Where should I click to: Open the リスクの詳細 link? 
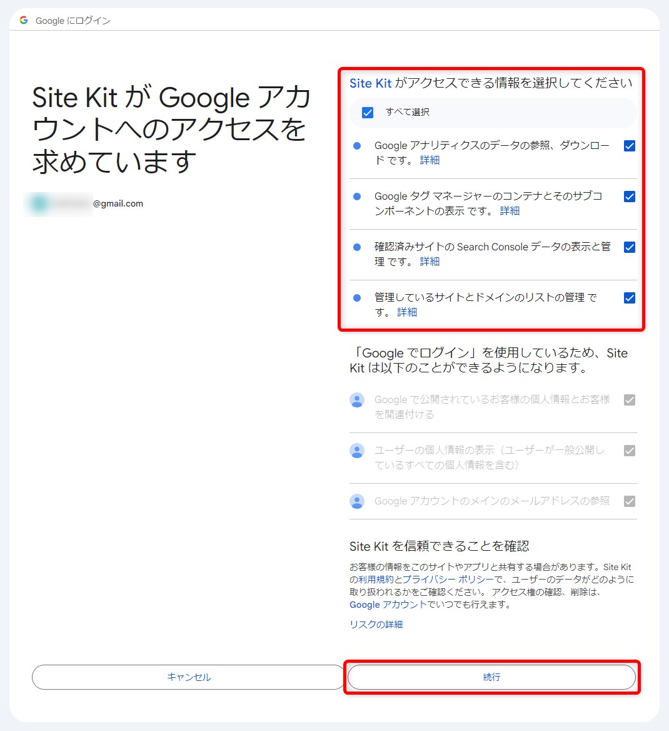click(x=376, y=625)
